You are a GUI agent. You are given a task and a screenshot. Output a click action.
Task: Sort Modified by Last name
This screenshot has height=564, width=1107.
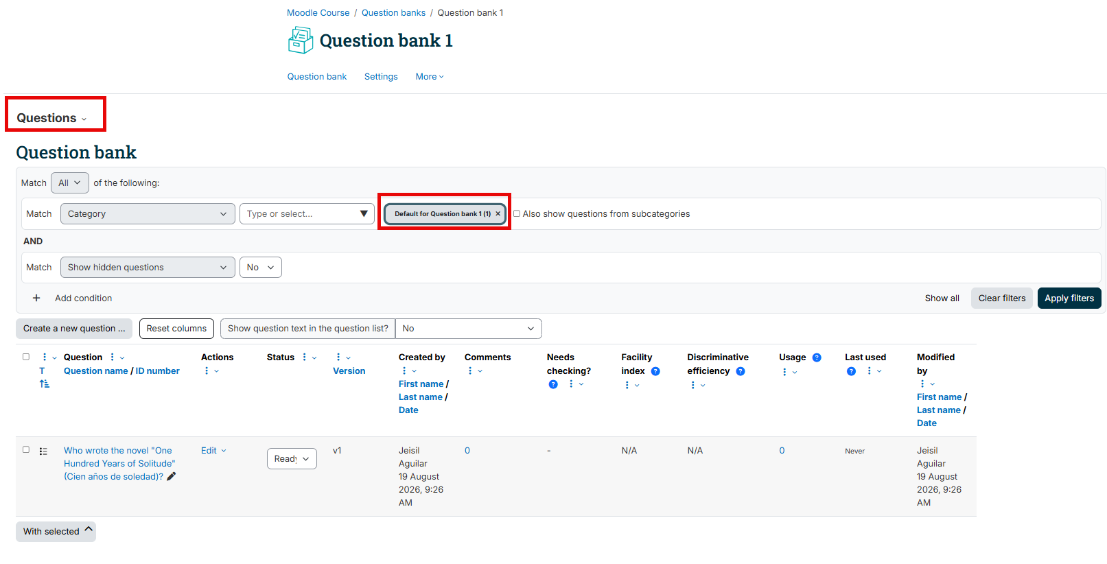(939, 410)
